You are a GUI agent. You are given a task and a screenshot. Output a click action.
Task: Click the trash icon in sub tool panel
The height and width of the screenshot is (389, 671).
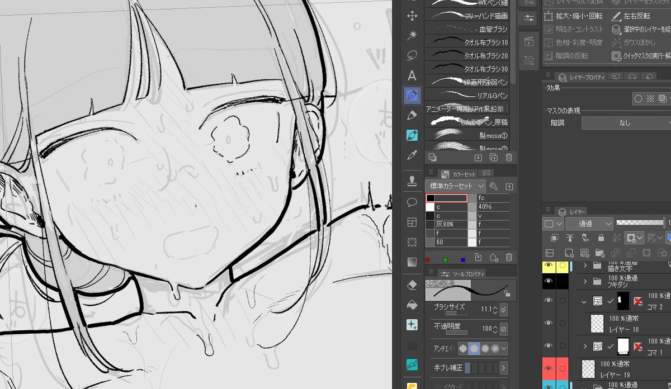[509, 158]
